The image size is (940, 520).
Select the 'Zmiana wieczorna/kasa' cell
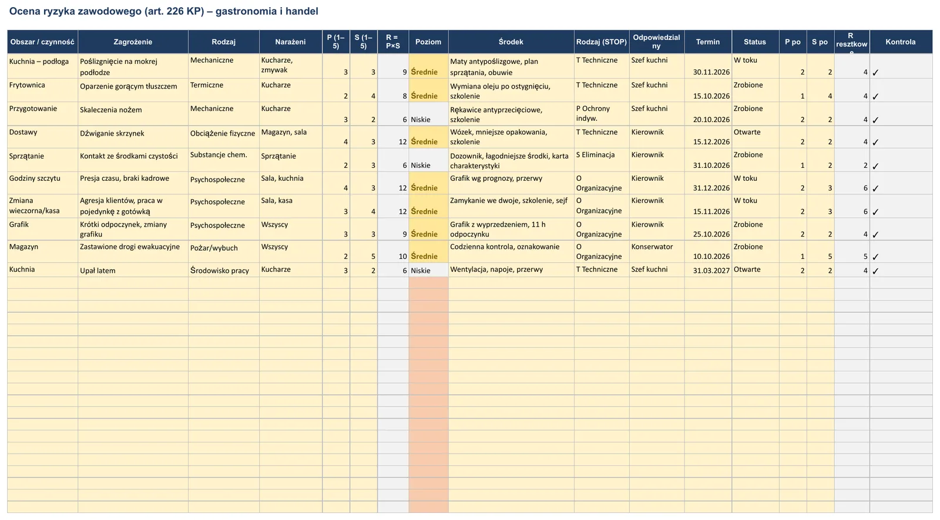click(42, 206)
